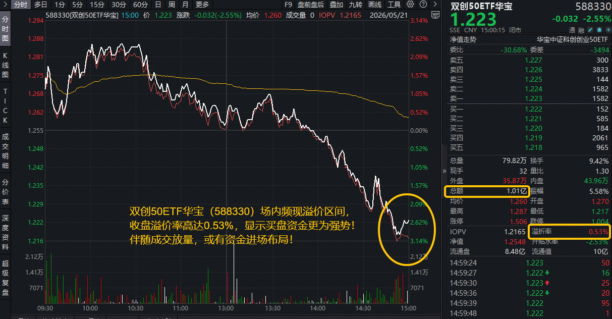Viewport: 612px width, 319px height.
Task: Click the 14:30 time axis marker
Action: (363, 308)
